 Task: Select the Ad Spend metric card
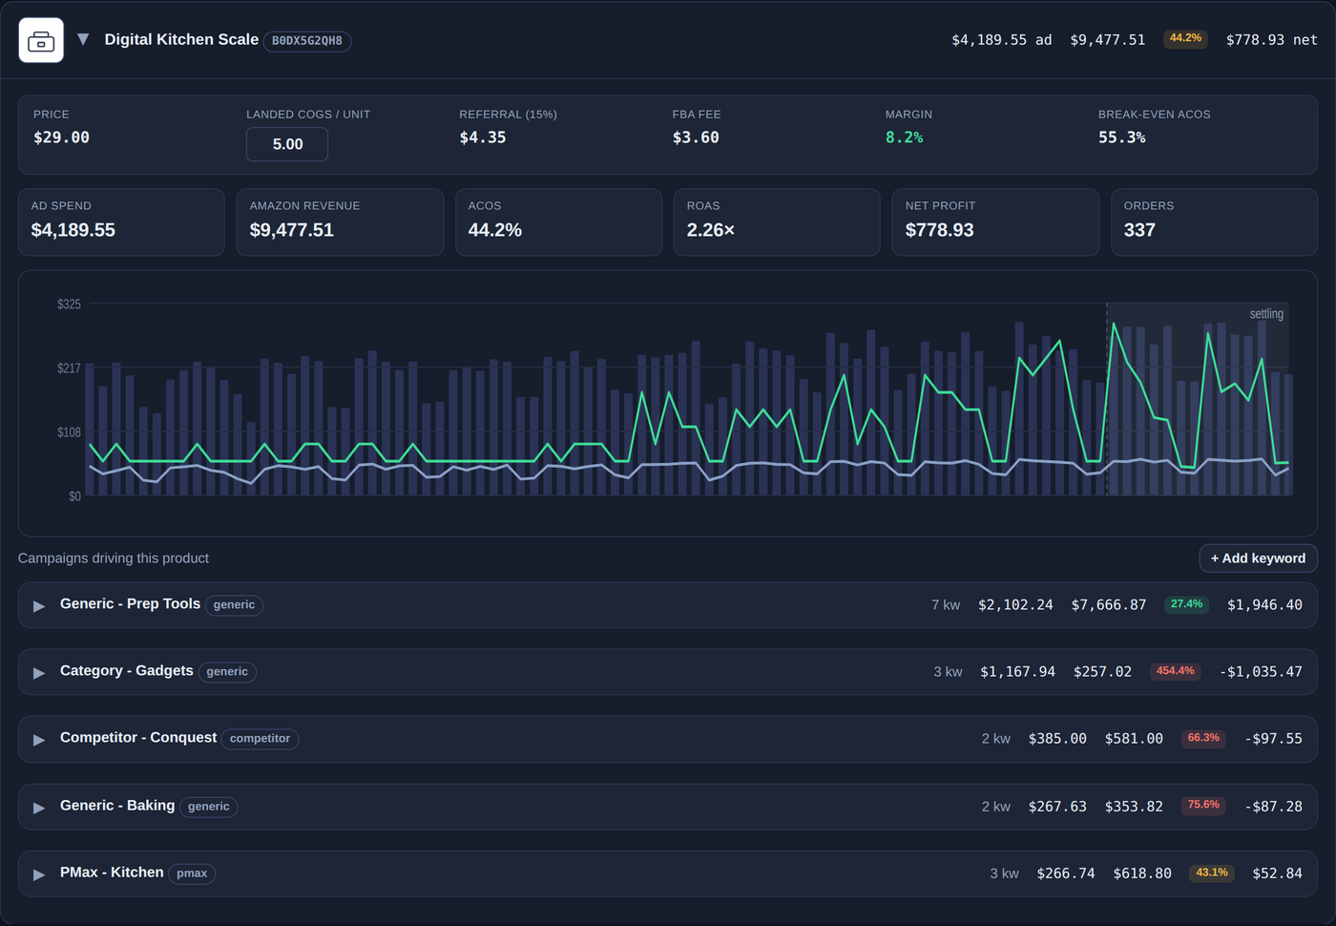[x=121, y=222]
